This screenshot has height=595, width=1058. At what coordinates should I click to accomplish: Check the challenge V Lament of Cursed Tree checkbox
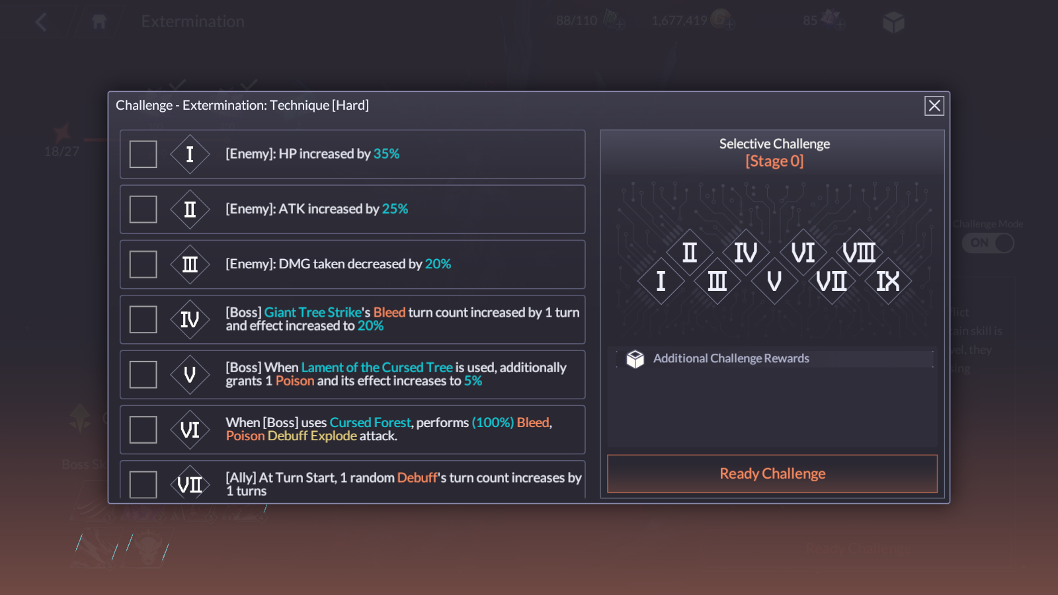143,374
